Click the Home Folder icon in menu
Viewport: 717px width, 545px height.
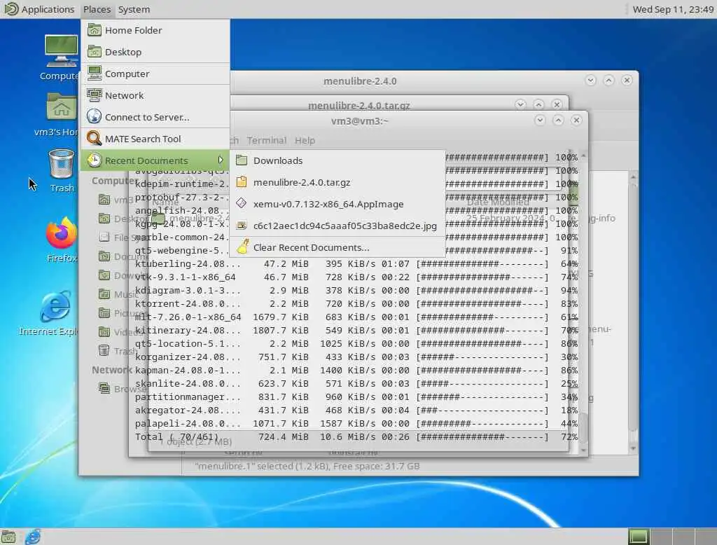[95, 30]
